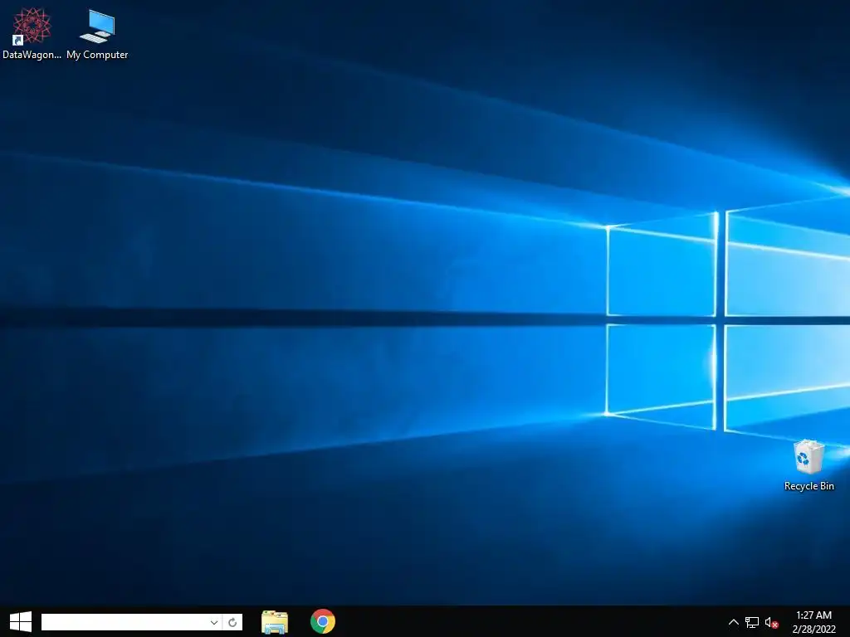Viewport: 850px width, 637px height.
Task: Click the refresh button on taskbar address bar
Action: pyautogui.click(x=232, y=622)
